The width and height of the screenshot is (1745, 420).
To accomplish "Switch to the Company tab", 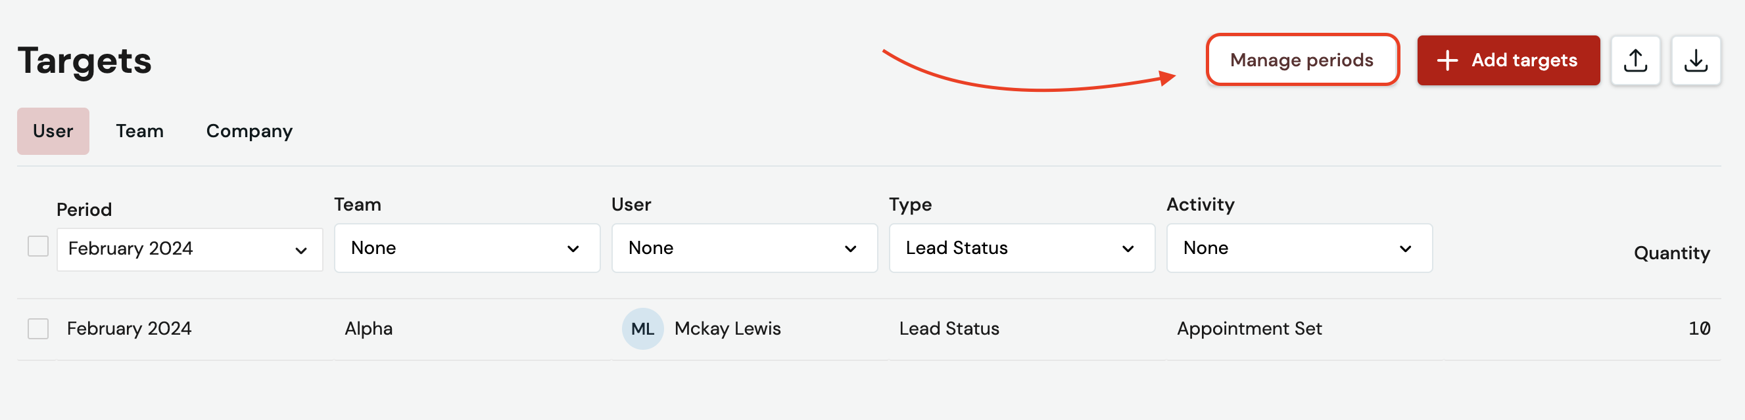I will (x=249, y=131).
